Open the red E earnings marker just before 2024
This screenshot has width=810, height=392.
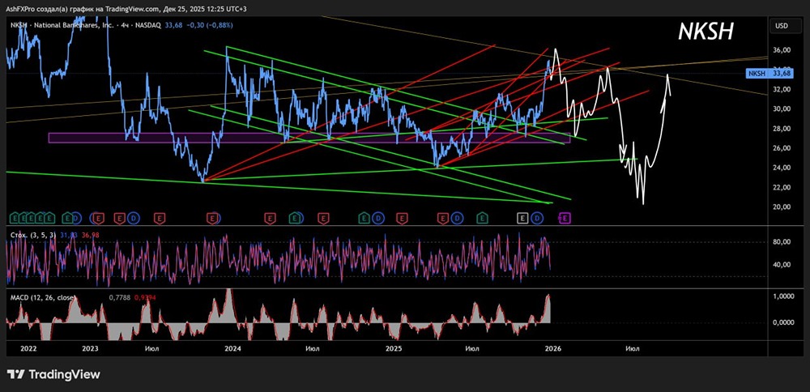tap(211, 219)
